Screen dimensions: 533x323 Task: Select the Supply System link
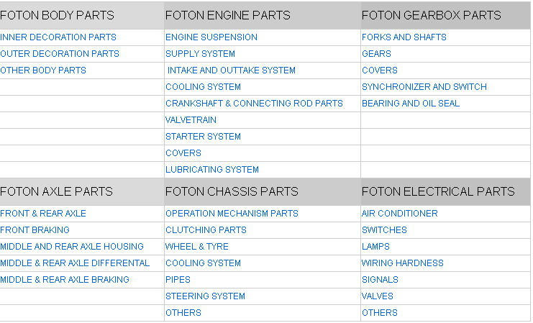pos(200,54)
